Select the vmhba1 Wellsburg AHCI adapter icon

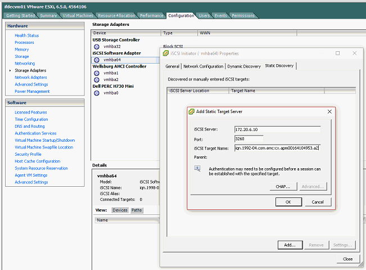click(97, 73)
